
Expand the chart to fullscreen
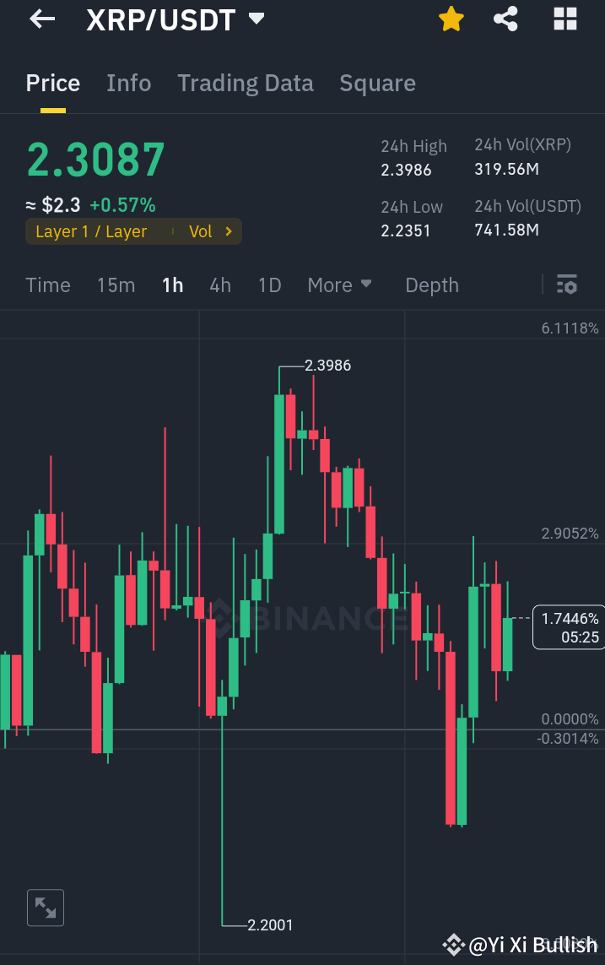point(45,907)
